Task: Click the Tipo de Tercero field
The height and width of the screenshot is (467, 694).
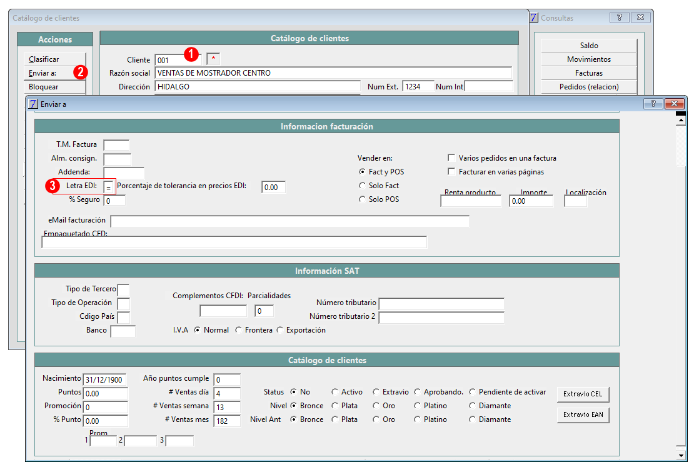Action: pos(124,290)
